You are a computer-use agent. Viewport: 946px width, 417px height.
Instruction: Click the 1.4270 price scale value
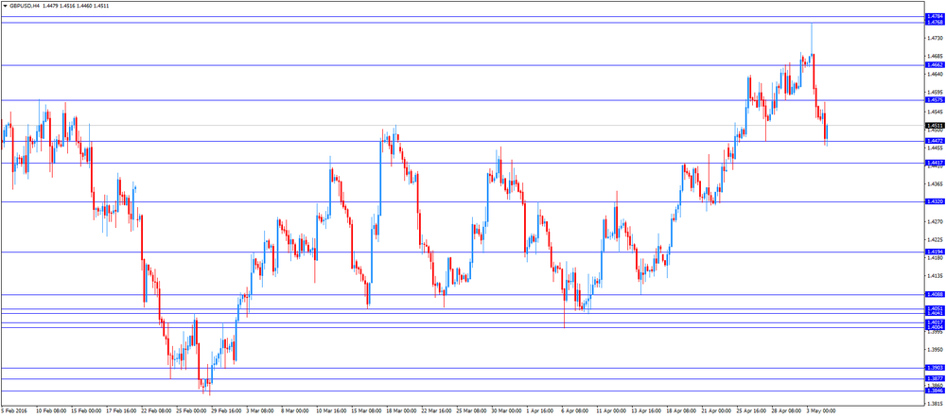pyautogui.click(x=934, y=221)
